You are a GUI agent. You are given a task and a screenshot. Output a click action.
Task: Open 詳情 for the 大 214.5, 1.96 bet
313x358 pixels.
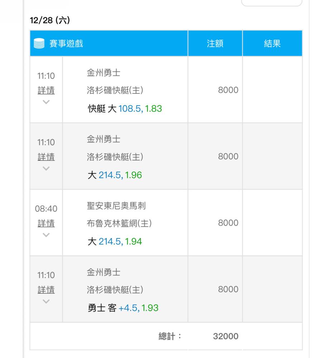click(46, 156)
